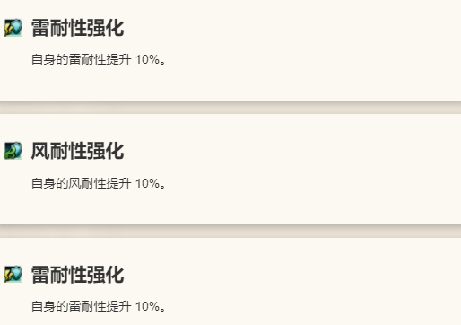Screen dimensions: 461x325
Task: Click 提升 in the wind resistance description
Action: pos(118,183)
